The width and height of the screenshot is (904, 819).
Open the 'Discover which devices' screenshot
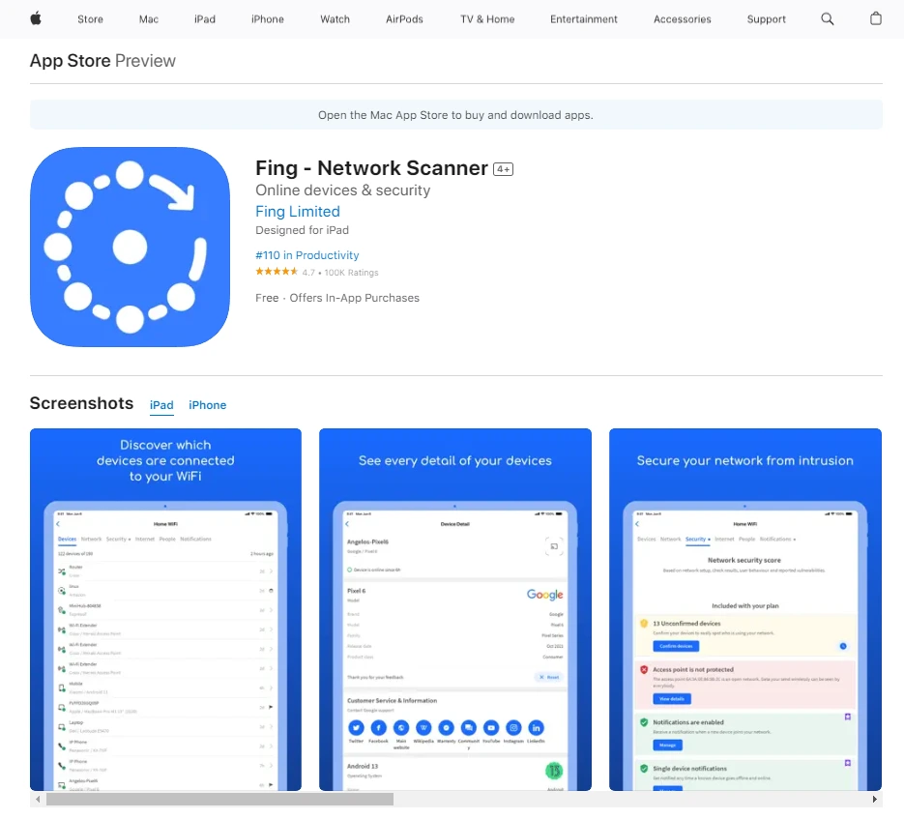tap(165, 609)
